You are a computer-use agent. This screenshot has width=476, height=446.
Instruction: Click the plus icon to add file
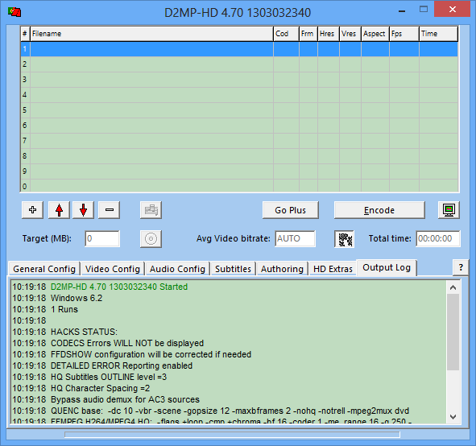32,209
